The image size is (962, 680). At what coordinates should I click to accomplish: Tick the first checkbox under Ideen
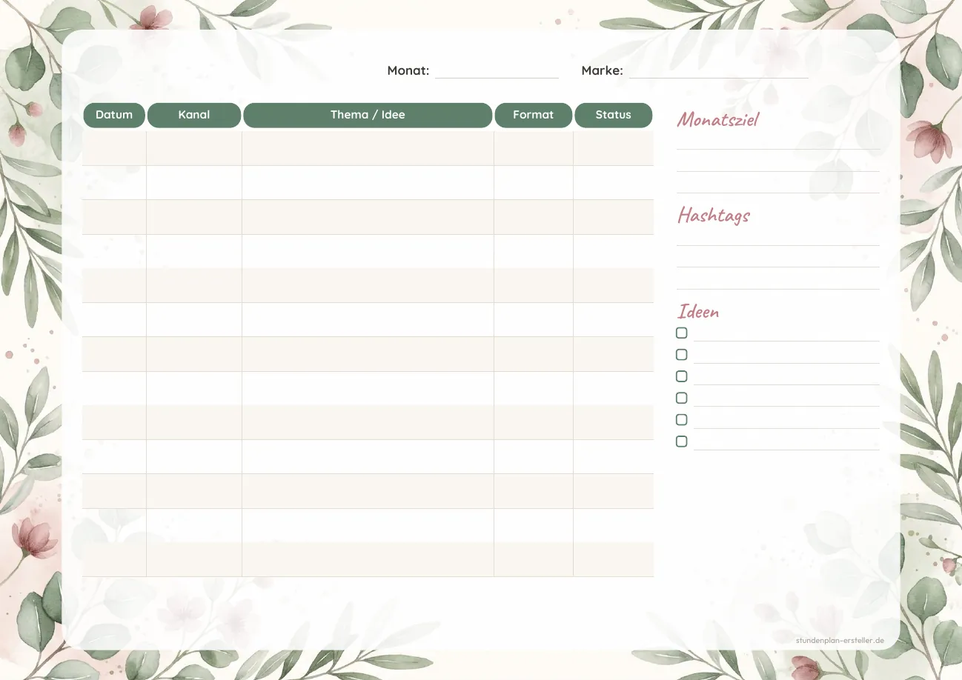pyautogui.click(x=682, y=333)
